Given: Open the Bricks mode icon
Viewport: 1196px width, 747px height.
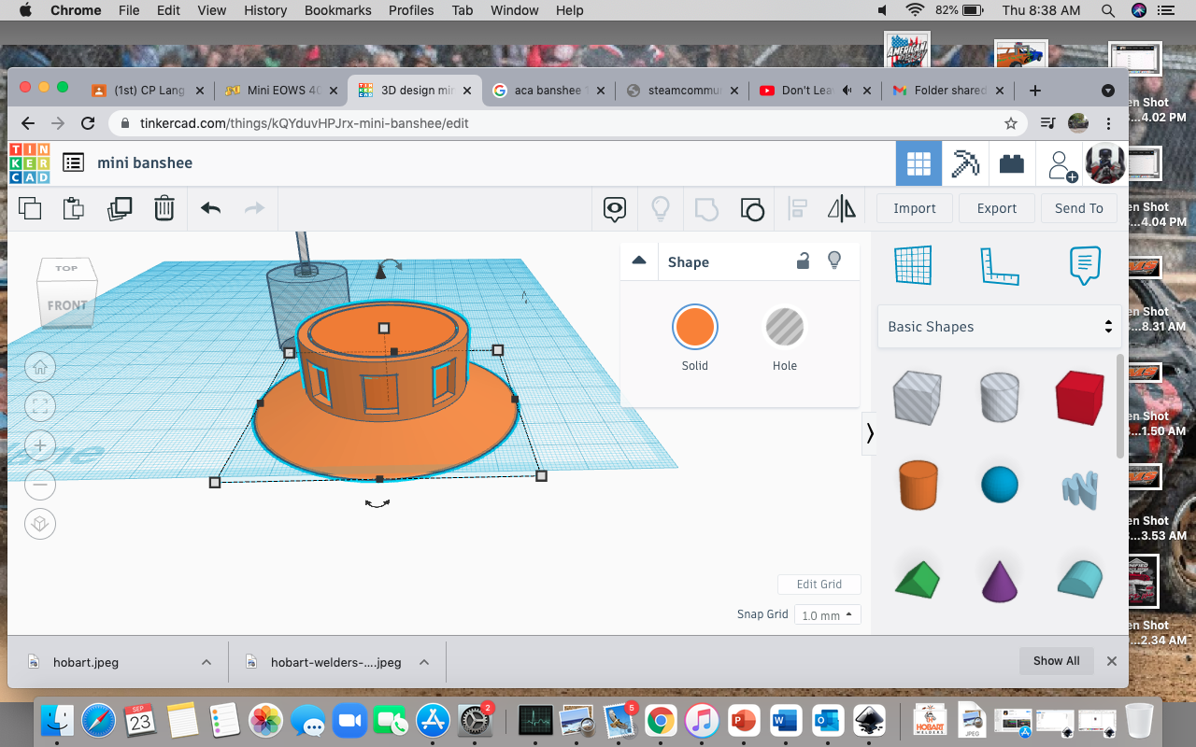Looking at the screenshot, I should pos(1011,164).
